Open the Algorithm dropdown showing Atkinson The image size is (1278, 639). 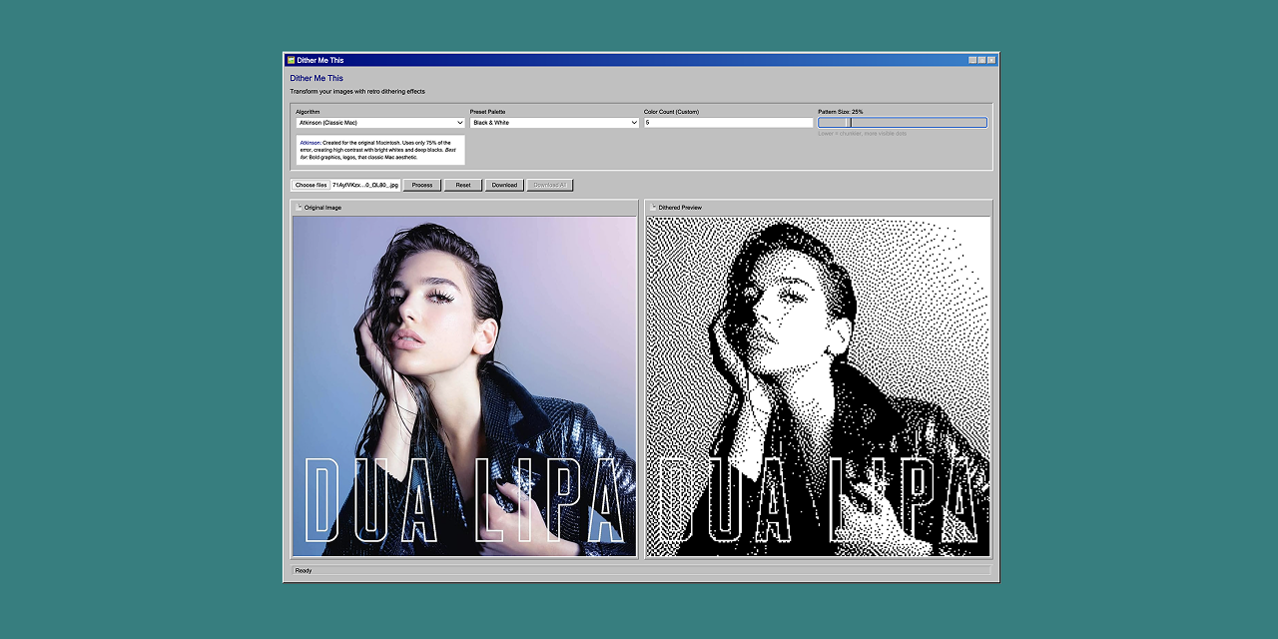click(379, 123)
